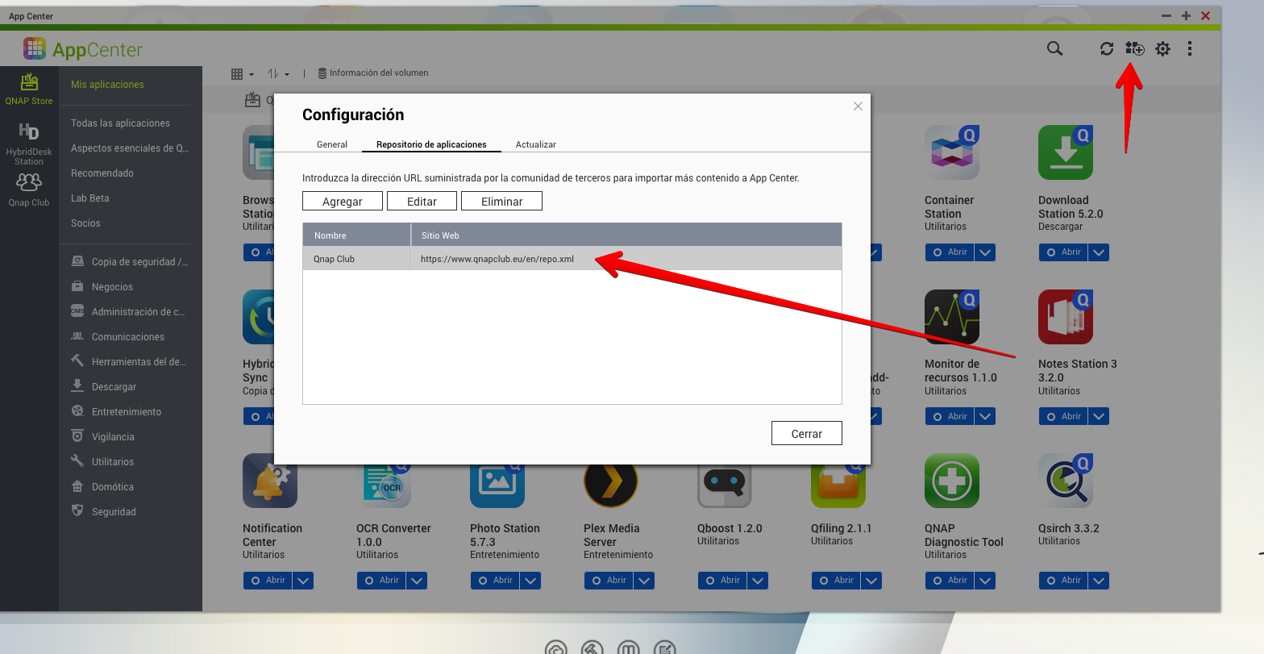Click the Editar button

click(422, 201)
